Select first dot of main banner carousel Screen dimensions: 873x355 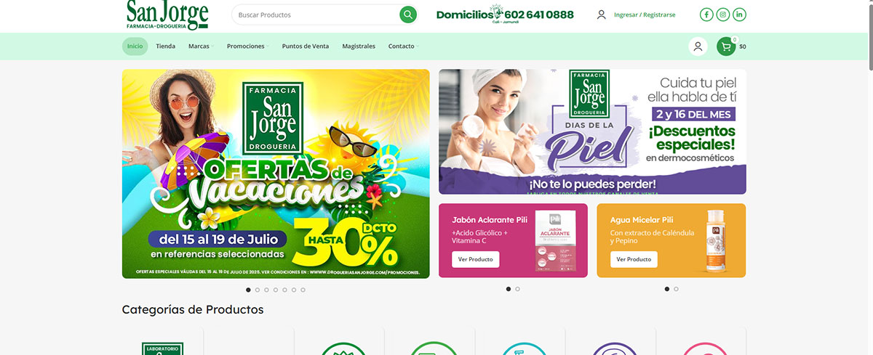(x=248, y=290)
